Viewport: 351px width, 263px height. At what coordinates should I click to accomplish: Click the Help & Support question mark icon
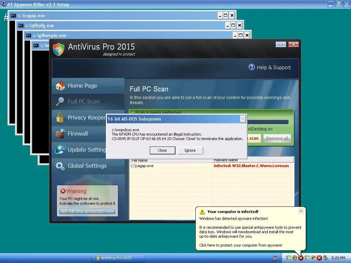pos(252,67)
